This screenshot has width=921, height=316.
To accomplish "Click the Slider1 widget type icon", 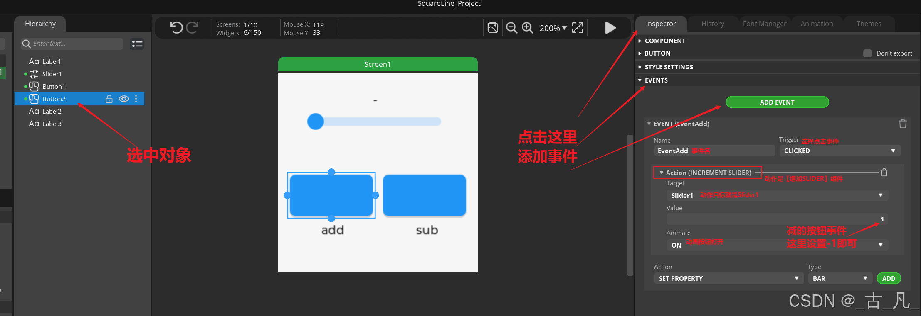I will [34, 74].
